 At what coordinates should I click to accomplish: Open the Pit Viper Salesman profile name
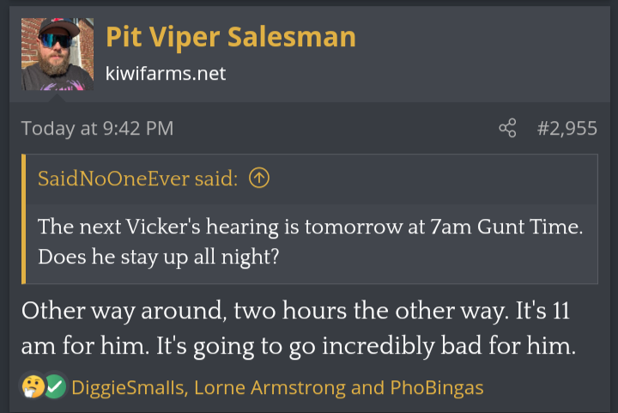[231, 38]
